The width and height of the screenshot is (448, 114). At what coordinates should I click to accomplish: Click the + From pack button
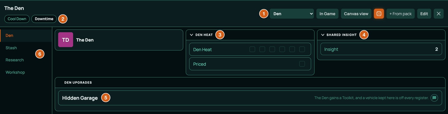(400, 14)
